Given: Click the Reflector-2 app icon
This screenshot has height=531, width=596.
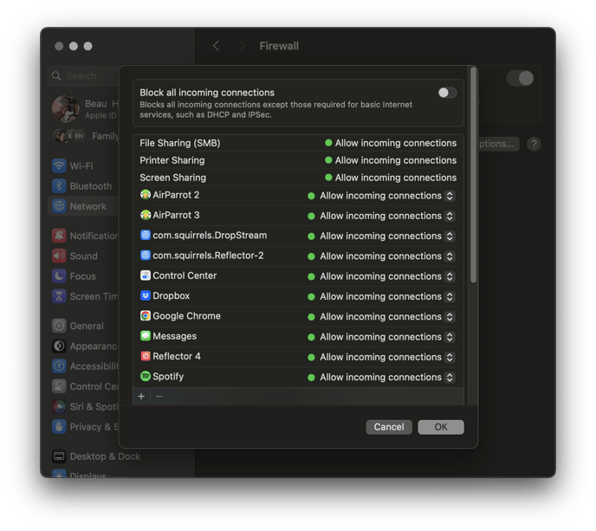Looking at the screenshot, I should (x=146, y=255).
